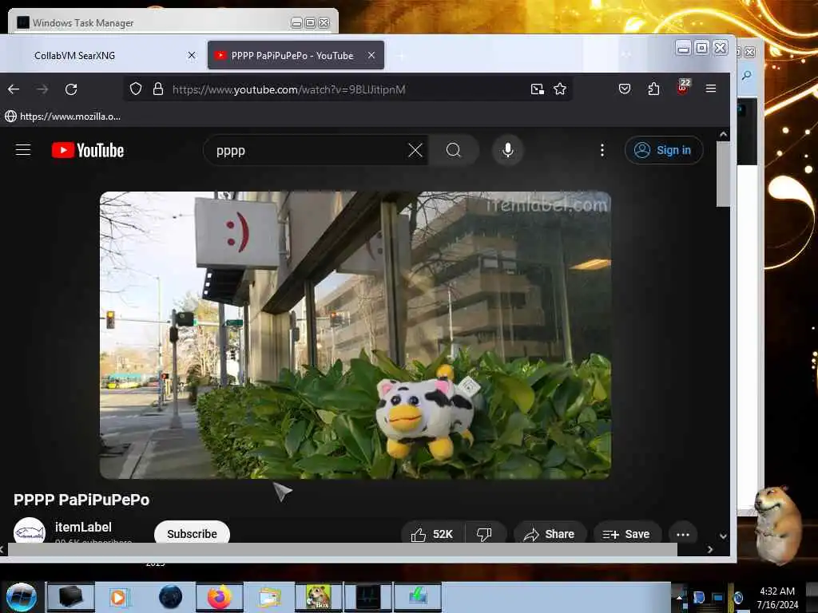The width and height of the screenshot is (818, 613).
Task: Go to YouTube home via logo
Action: [88, 151]
